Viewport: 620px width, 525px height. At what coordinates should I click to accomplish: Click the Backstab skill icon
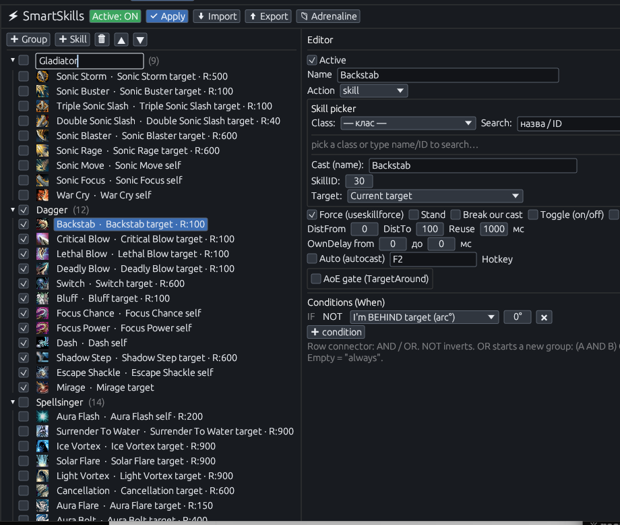42,224
